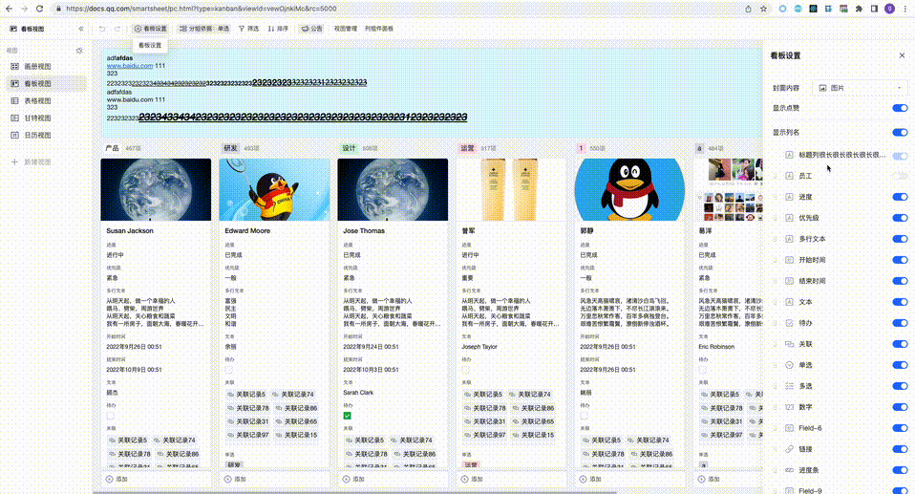Open 看板设置 from the toolbar
Image resolution: width=915 pixels, height=494 pixels.
(151, 29)
